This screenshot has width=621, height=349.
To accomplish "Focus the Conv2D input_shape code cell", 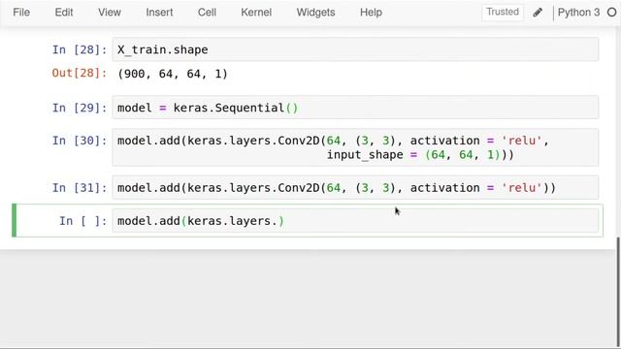I will [355, 147].
